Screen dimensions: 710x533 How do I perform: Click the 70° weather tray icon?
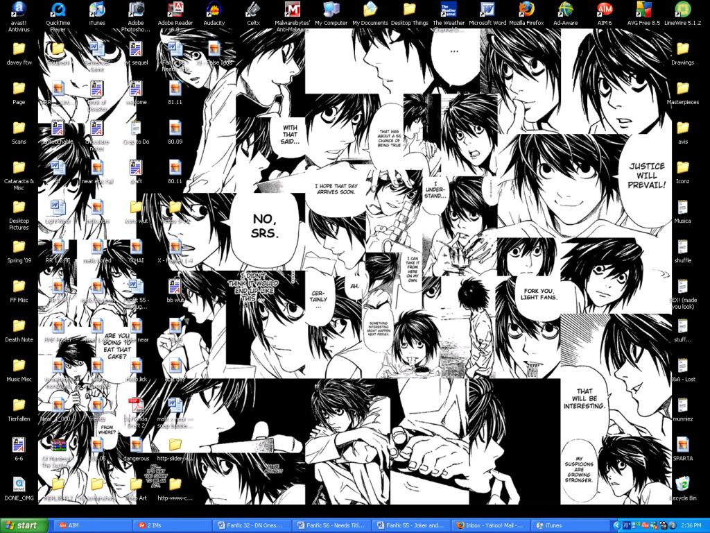627,525
